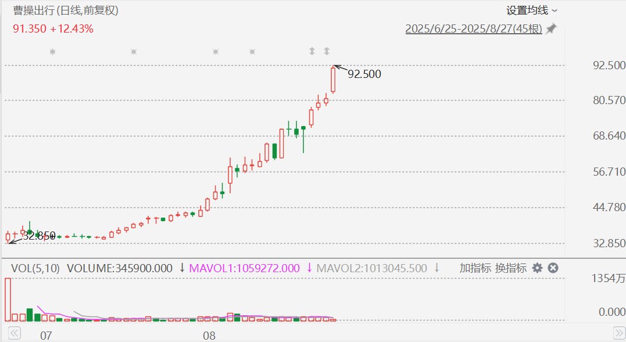
Task: Click the 08 month label
Action: (209, 336)
